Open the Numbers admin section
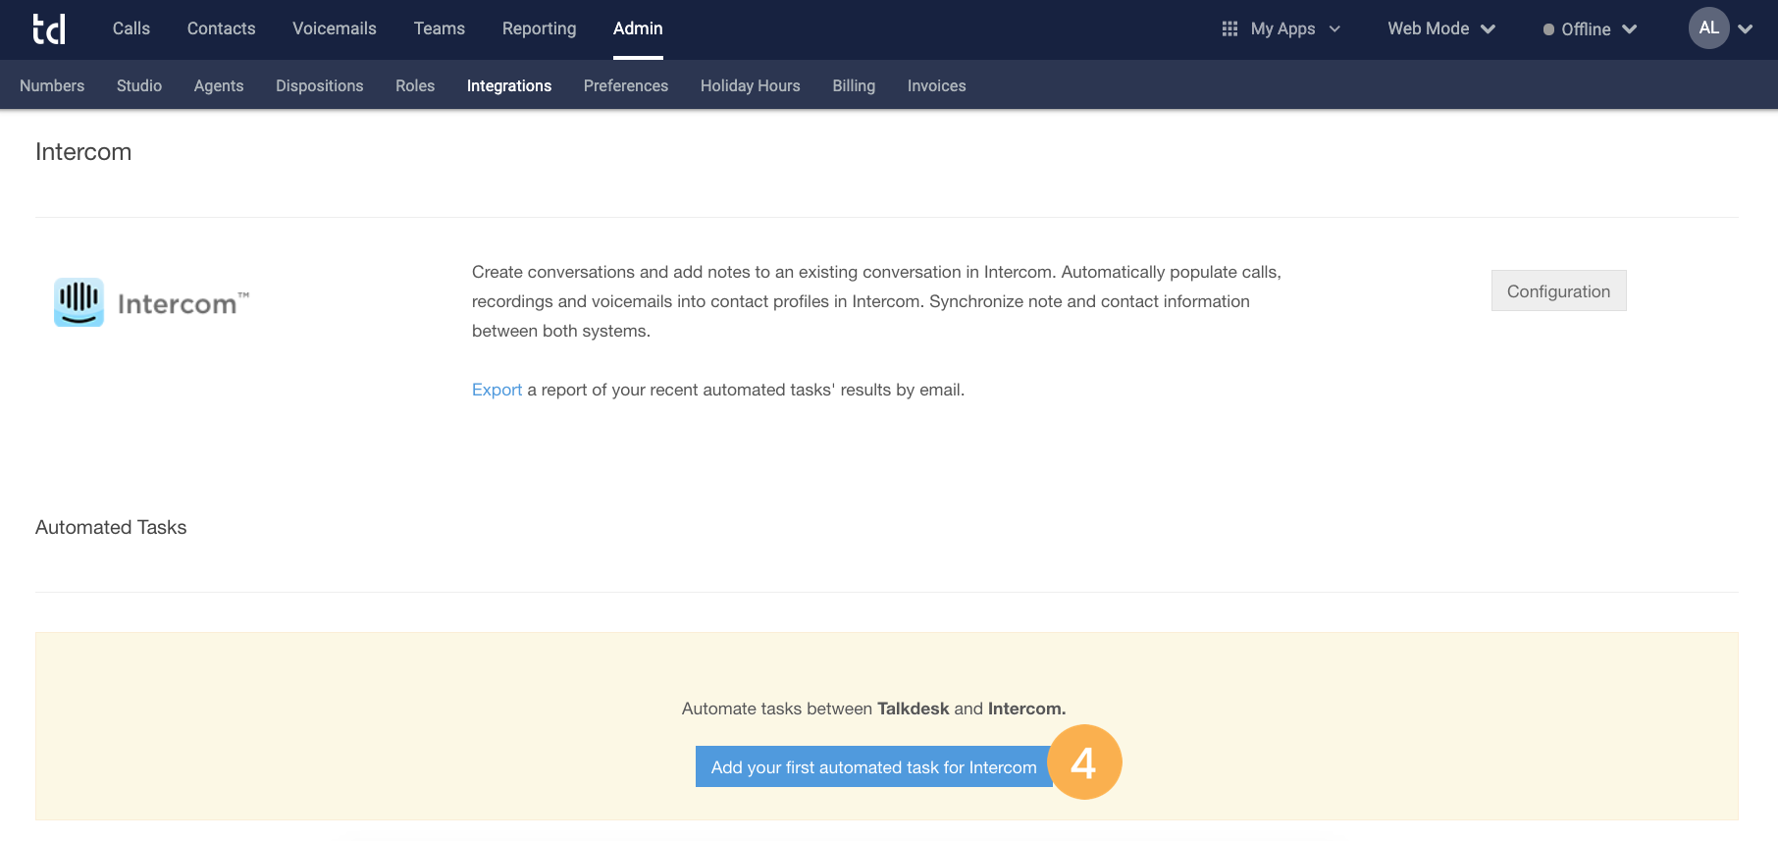The image size is (1778, 841). [x=52, y=85]
